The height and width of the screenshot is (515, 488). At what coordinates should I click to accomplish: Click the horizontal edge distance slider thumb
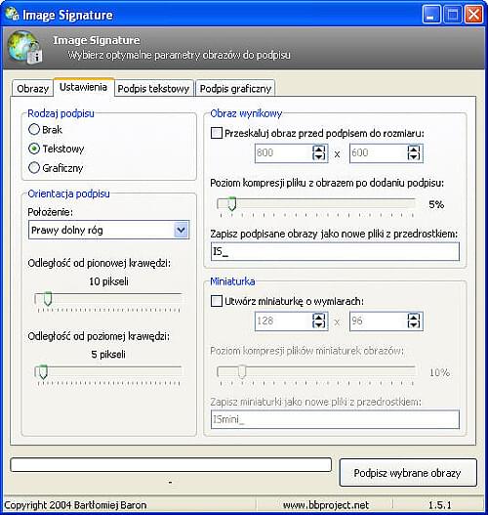[x=43, y=371]
